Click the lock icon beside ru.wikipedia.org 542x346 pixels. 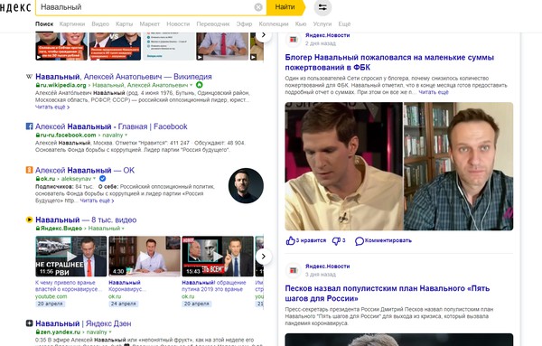[x=38, y=85]
